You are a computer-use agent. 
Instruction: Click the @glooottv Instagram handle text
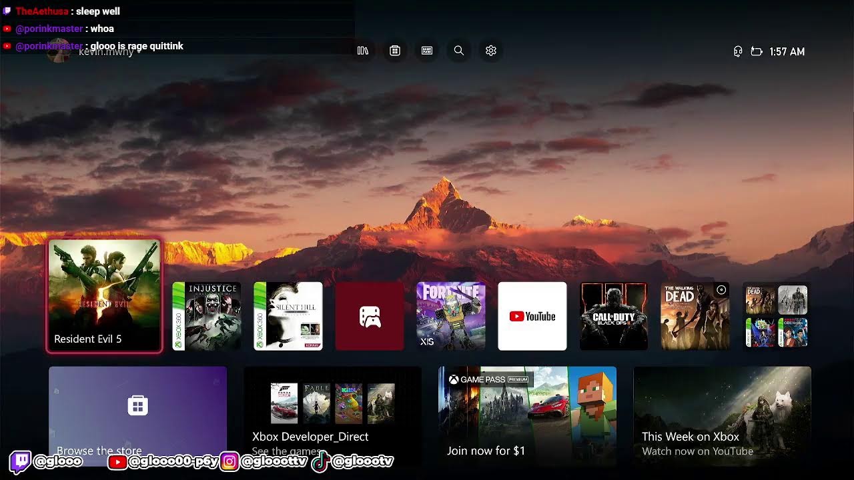tap(274, 461)
